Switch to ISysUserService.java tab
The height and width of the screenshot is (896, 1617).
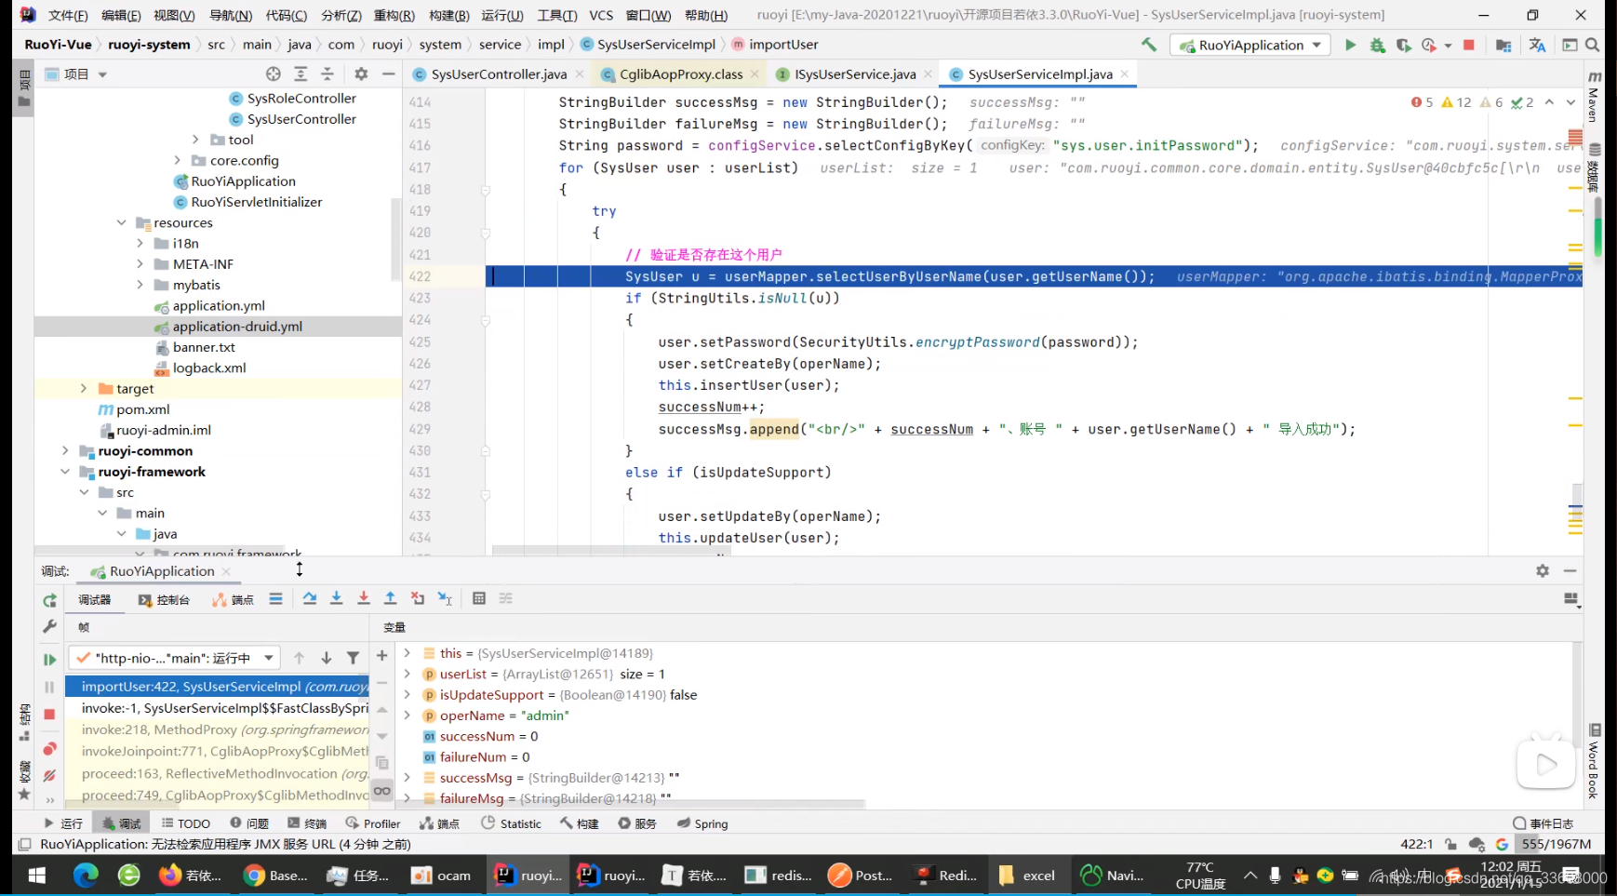(x=855, y=74)
